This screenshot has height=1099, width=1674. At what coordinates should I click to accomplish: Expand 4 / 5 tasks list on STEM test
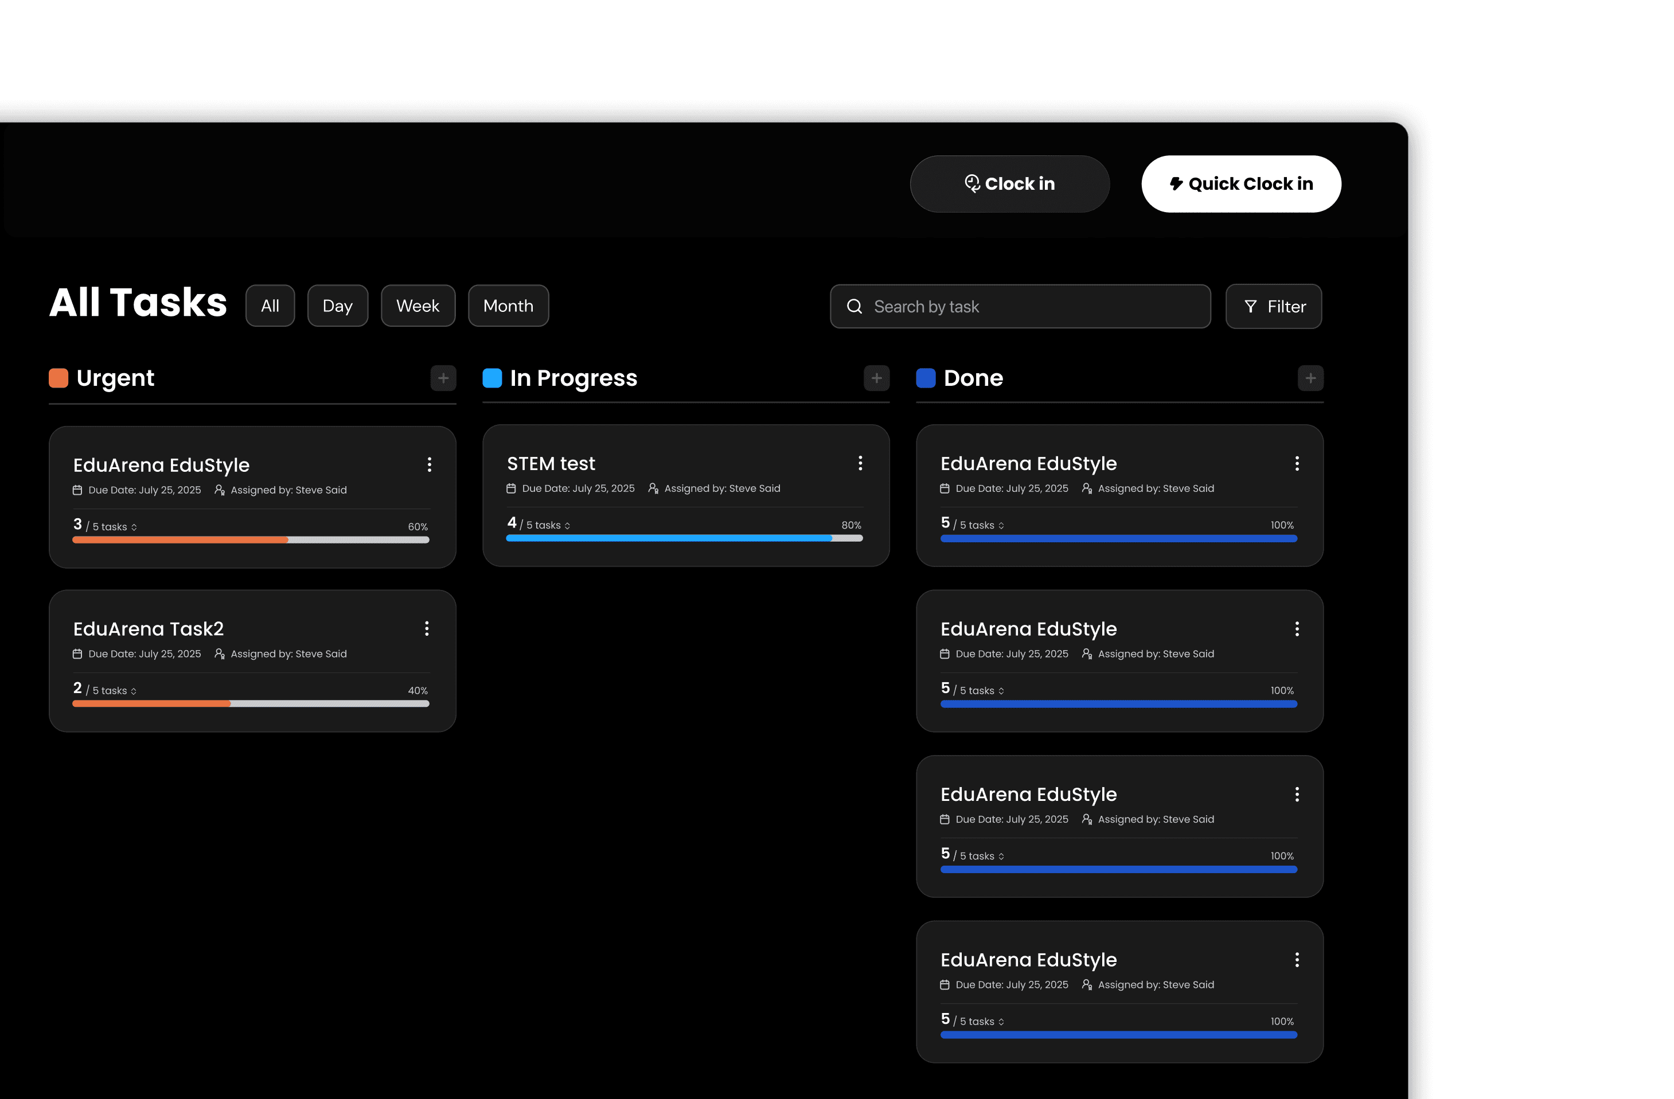[567, 526]
